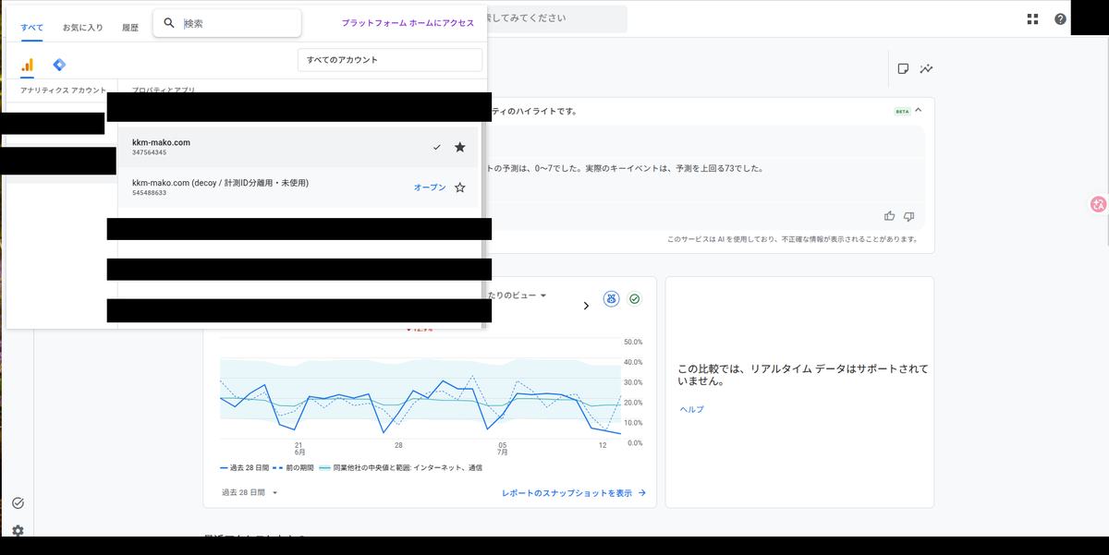Click the 前の期間 chart legend item
The width and height of the screenshot is (1109, 555).
[x=294, y=468]
